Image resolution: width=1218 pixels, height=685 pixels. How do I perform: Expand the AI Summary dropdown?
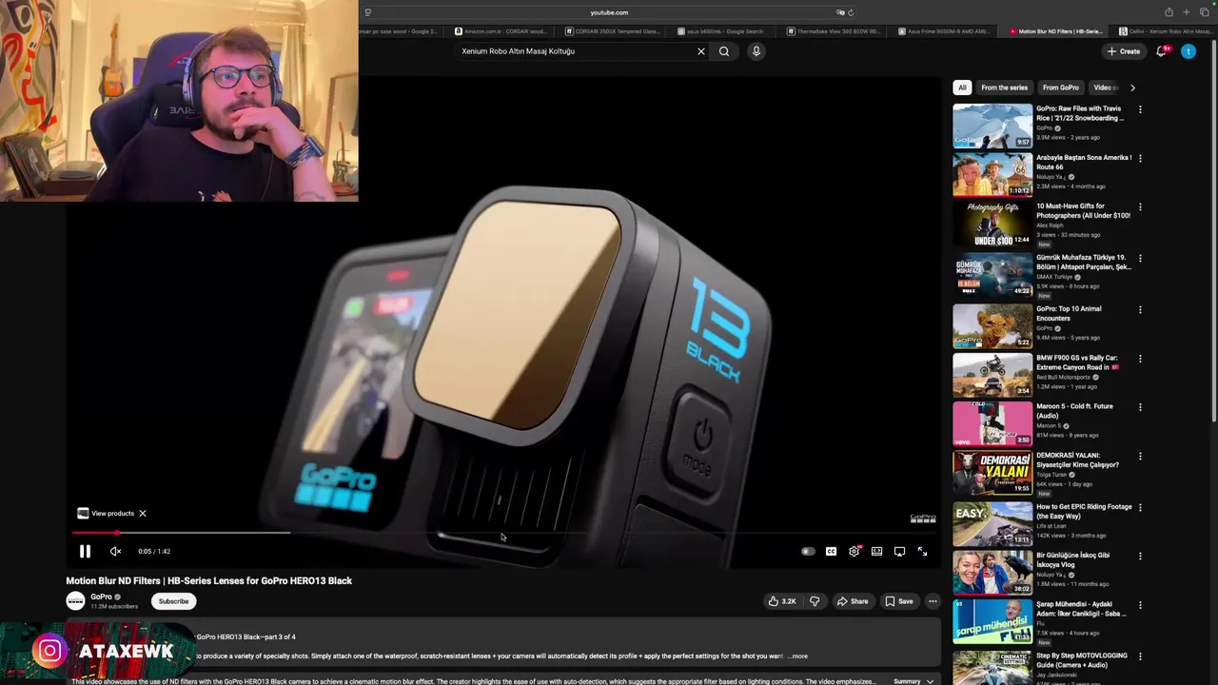913,681
